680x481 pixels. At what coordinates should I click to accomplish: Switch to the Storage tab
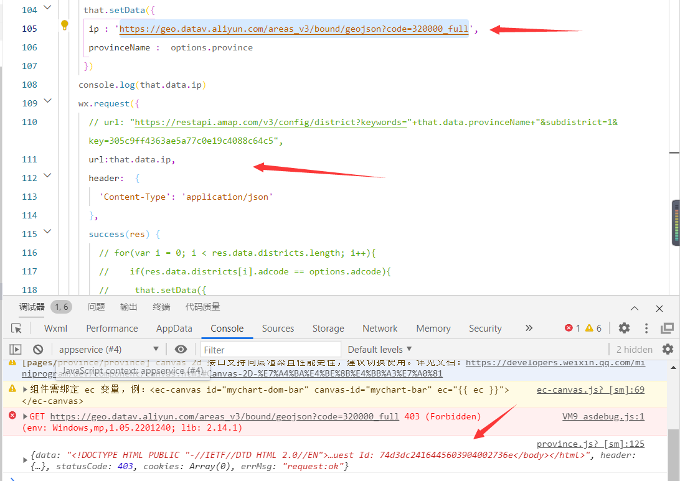(x=328, y=329)
